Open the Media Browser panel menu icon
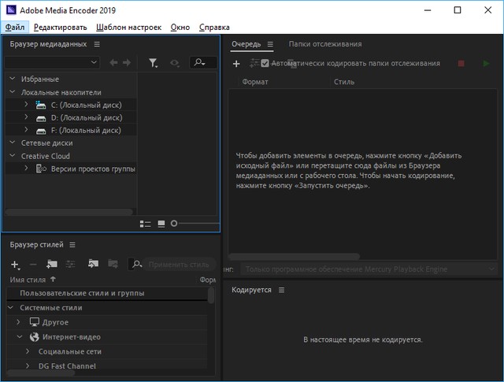 tap(97, 44)
